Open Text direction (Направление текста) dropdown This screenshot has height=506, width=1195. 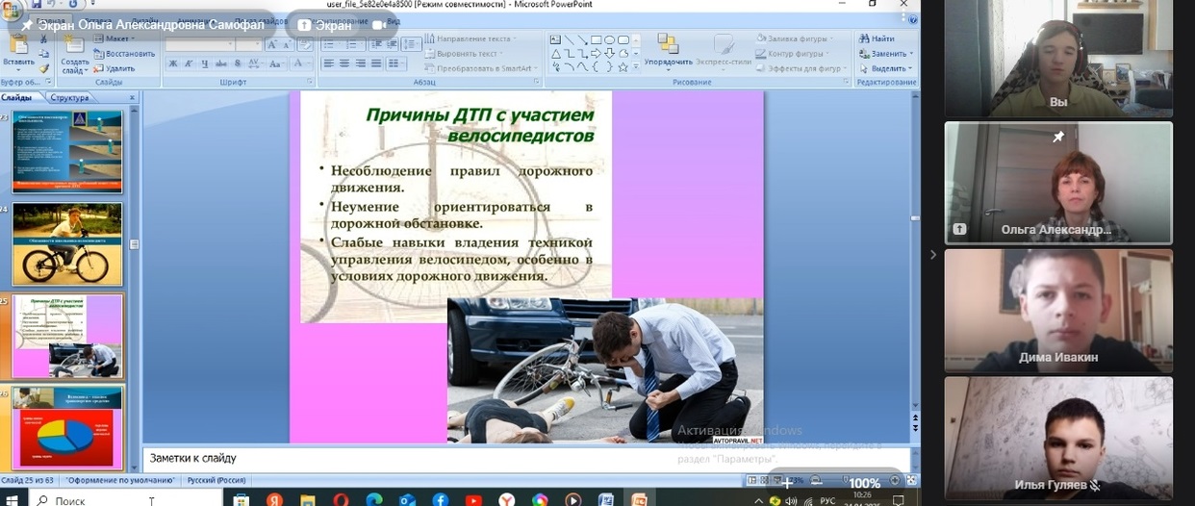tap(470, 38)
